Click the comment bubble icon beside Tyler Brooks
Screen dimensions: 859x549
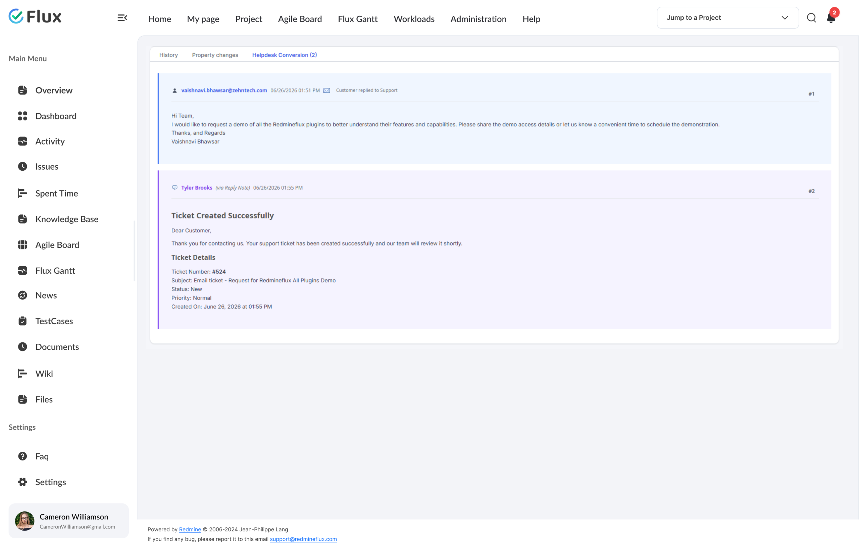174,187
